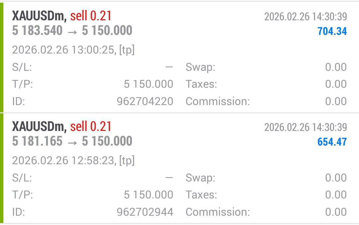Select the trade ID 962702944
Screen dimensions: 359x225
pyautogui.click(x=145, y=212)
